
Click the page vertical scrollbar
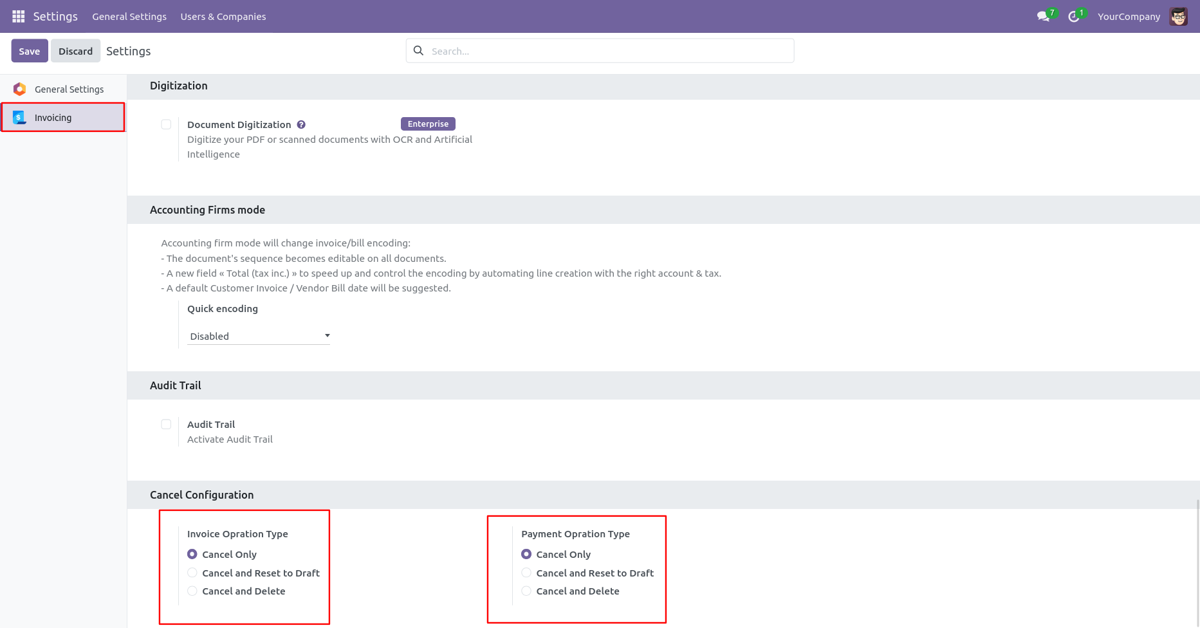tap(1197, 563)
